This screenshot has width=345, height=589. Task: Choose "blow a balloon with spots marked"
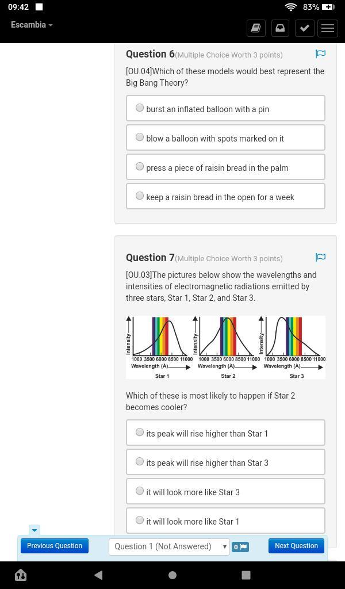(x=140, y=137)
